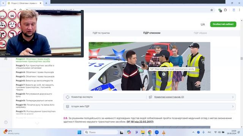Click the "Особистий кабінет" button
Image resolution: width=243 pixels, height=136 pixels.
[223, 24]
